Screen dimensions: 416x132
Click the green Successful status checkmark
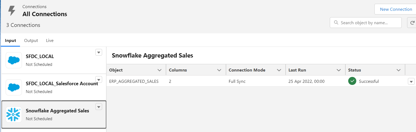click(352, 81)
